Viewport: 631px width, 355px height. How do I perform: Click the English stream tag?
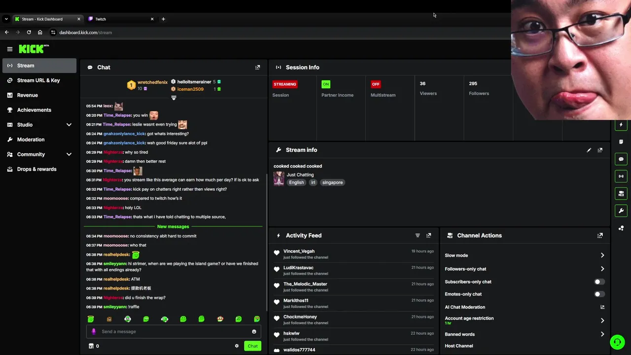pos(296,182)
